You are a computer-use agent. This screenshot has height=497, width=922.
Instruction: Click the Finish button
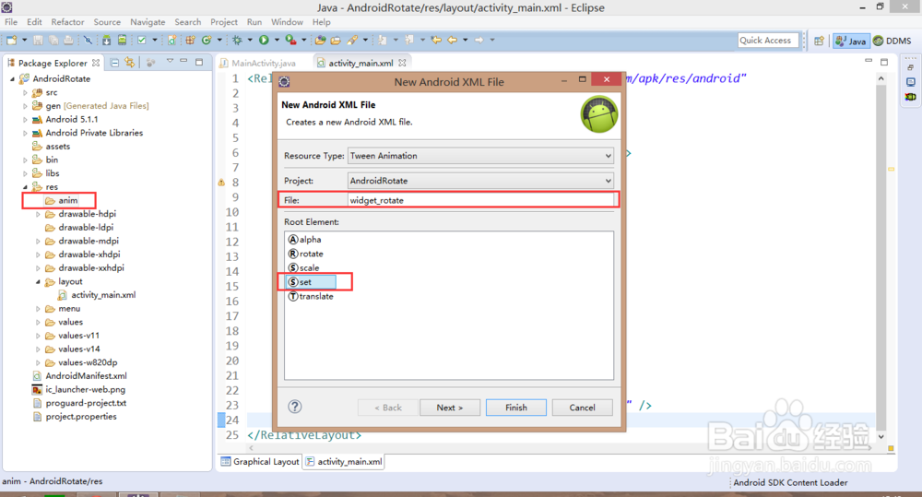click(515, 407)
